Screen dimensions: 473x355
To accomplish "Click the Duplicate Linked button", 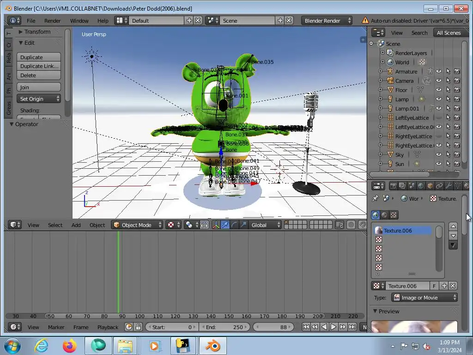I will 39,66.
